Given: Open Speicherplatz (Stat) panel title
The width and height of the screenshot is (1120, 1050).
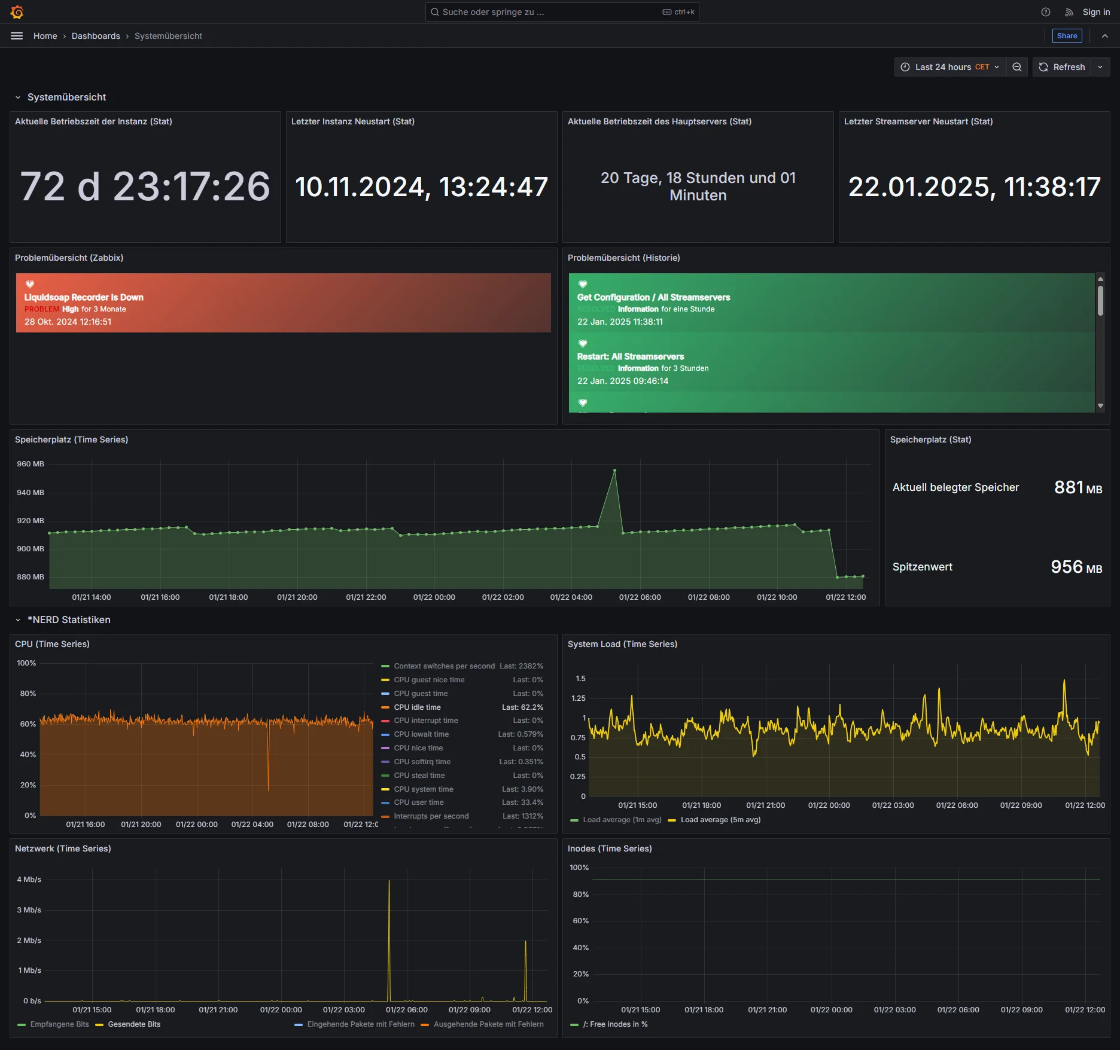Looking at the screenshot, I should [931, 439].
